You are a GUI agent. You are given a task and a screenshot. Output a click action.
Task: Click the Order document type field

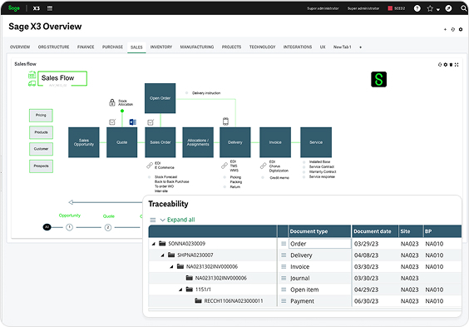pos(320,244)
